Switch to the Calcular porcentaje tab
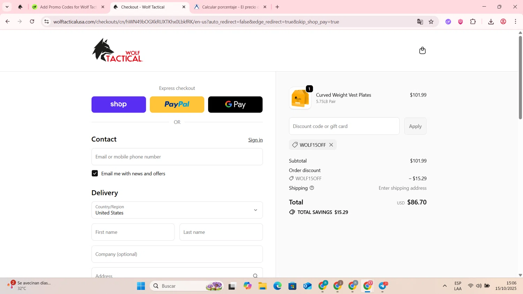 230,7
